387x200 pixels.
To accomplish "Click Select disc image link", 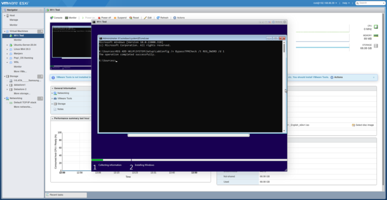I will pos(363,125).
